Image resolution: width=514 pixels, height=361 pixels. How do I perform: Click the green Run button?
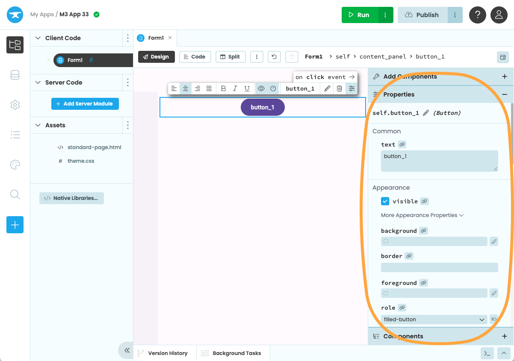[x=360, y=15]
